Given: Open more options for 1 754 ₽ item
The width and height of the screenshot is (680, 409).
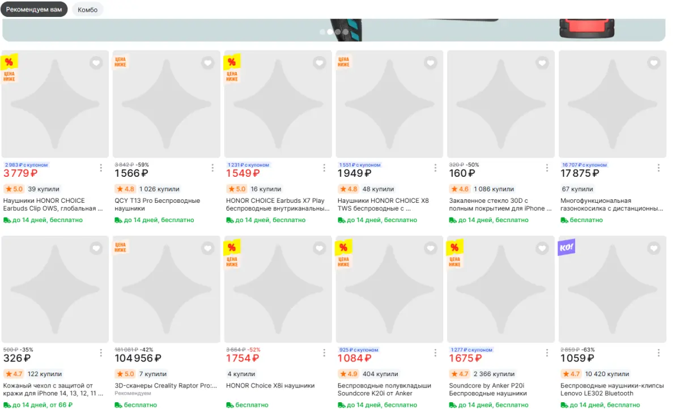Looking at the screenshot, I should pos(324,353).
